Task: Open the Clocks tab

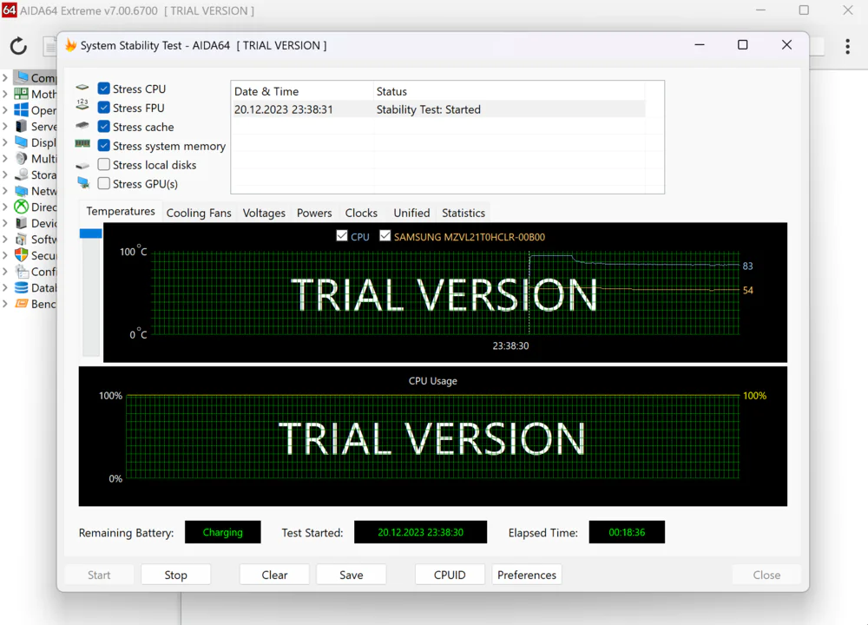Action: (361, 213)
